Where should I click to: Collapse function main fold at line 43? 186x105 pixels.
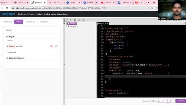tap(104, 90)
